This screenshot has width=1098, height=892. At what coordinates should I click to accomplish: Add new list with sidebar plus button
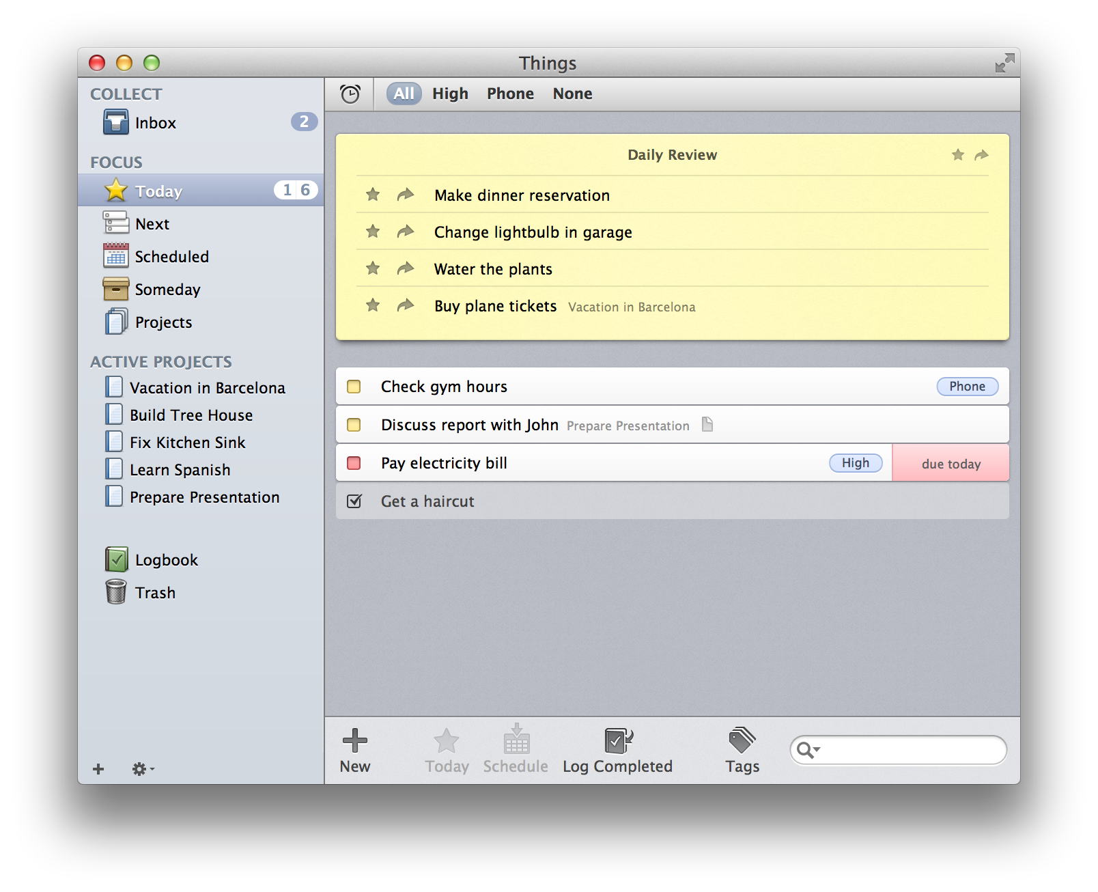(98, 769)
